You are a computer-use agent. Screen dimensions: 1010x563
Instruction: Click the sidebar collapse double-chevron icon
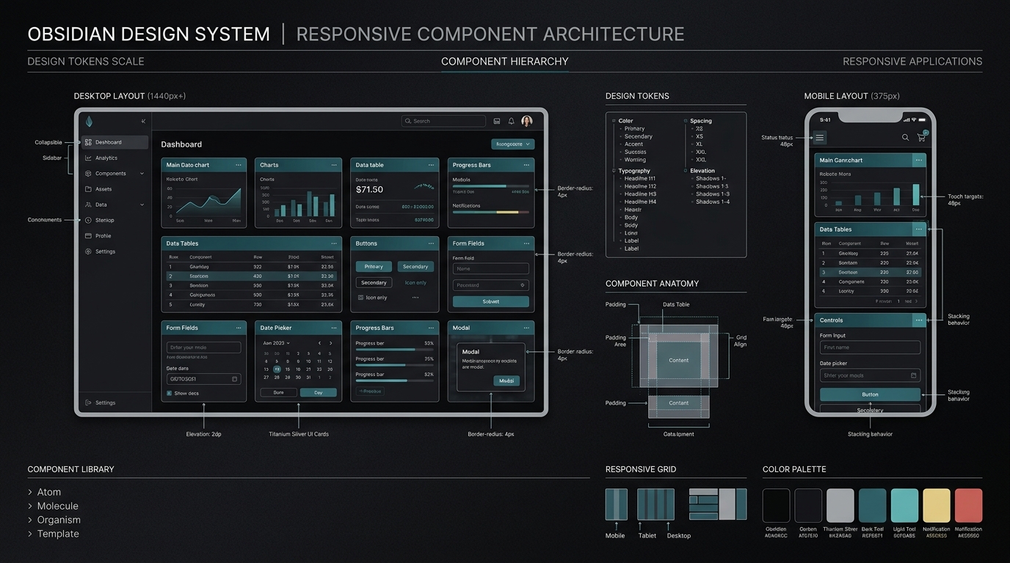point(143,121)
